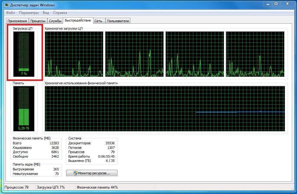Click the Монитор ресурсов button
This screenshot has width=297, height=194.
click(x=92, y=173)
